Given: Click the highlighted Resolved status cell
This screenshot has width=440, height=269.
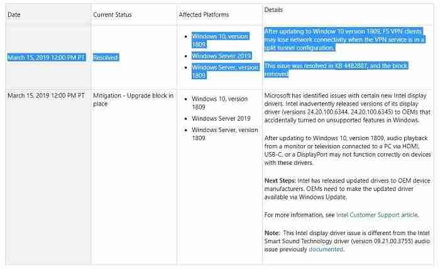Looking at the screenshot, I should [105, 57].
